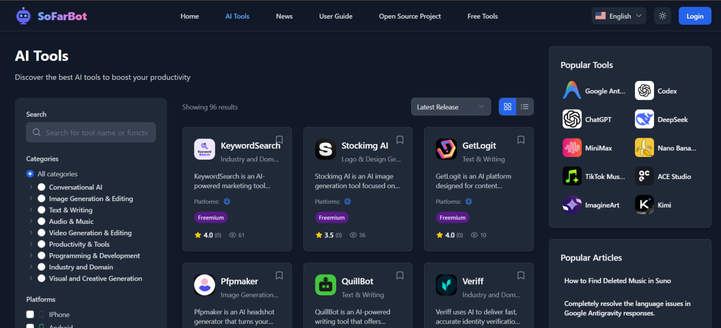The height and width of the screenshot is (328, 721).
Task: Click the QuillBot logo icon
Action: [326, 285]
